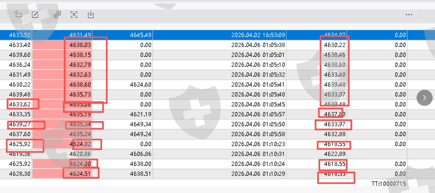The width and height of the screenshot is (435, 193).
Task: Click the rotate image icon
Action: point(18,14)
